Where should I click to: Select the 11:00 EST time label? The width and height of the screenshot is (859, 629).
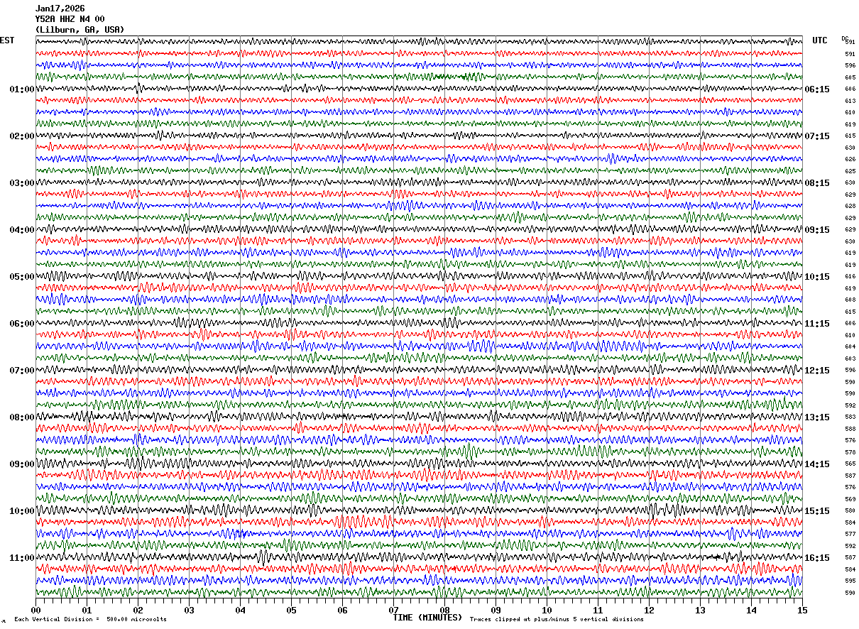[x=22, y=558]
